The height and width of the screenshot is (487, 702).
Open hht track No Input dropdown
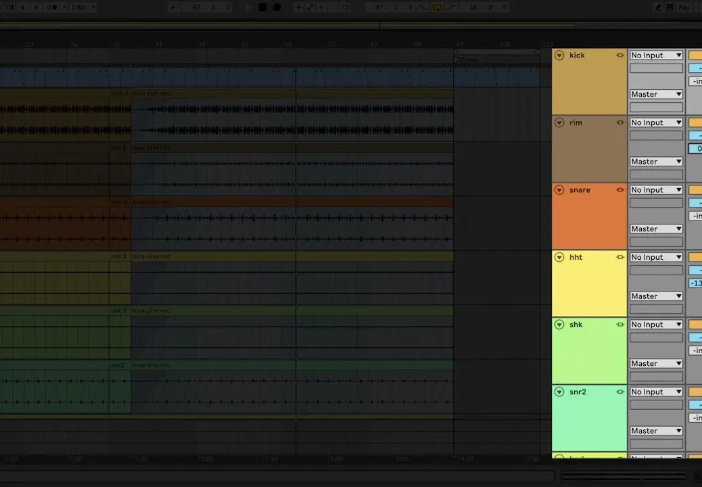[x=656, y=257]
